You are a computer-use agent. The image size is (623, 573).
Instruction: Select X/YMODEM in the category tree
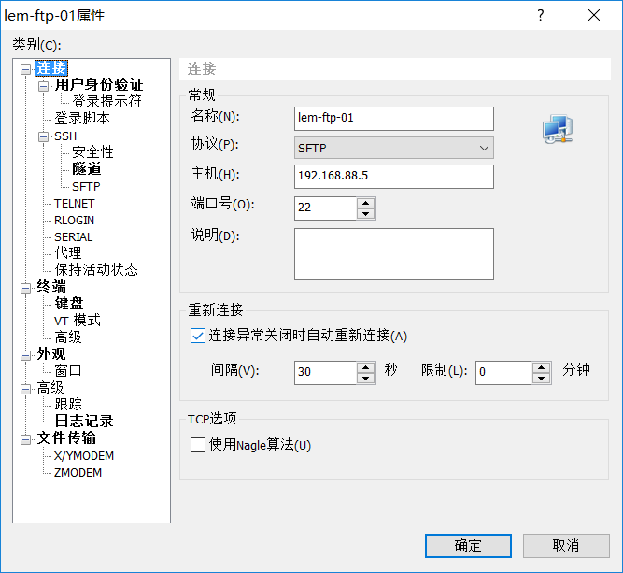tap(84, 456)
